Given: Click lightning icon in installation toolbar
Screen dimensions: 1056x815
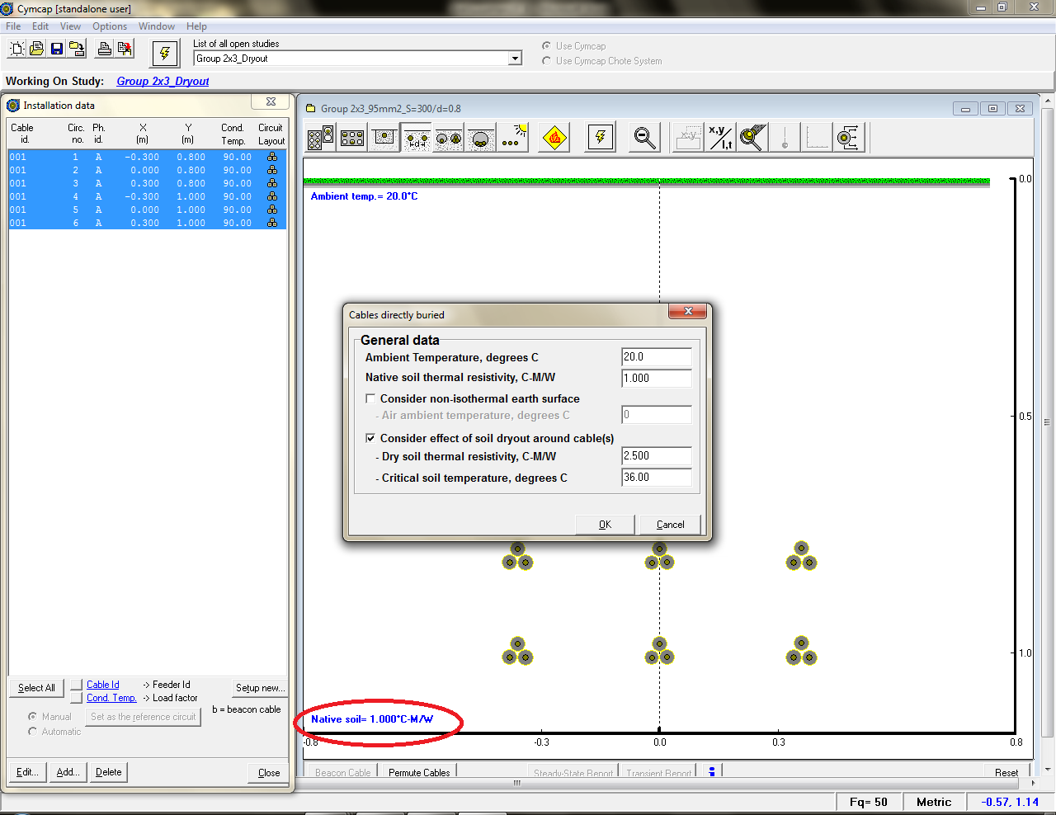Looking at the screenshot, I should point(601,138).
